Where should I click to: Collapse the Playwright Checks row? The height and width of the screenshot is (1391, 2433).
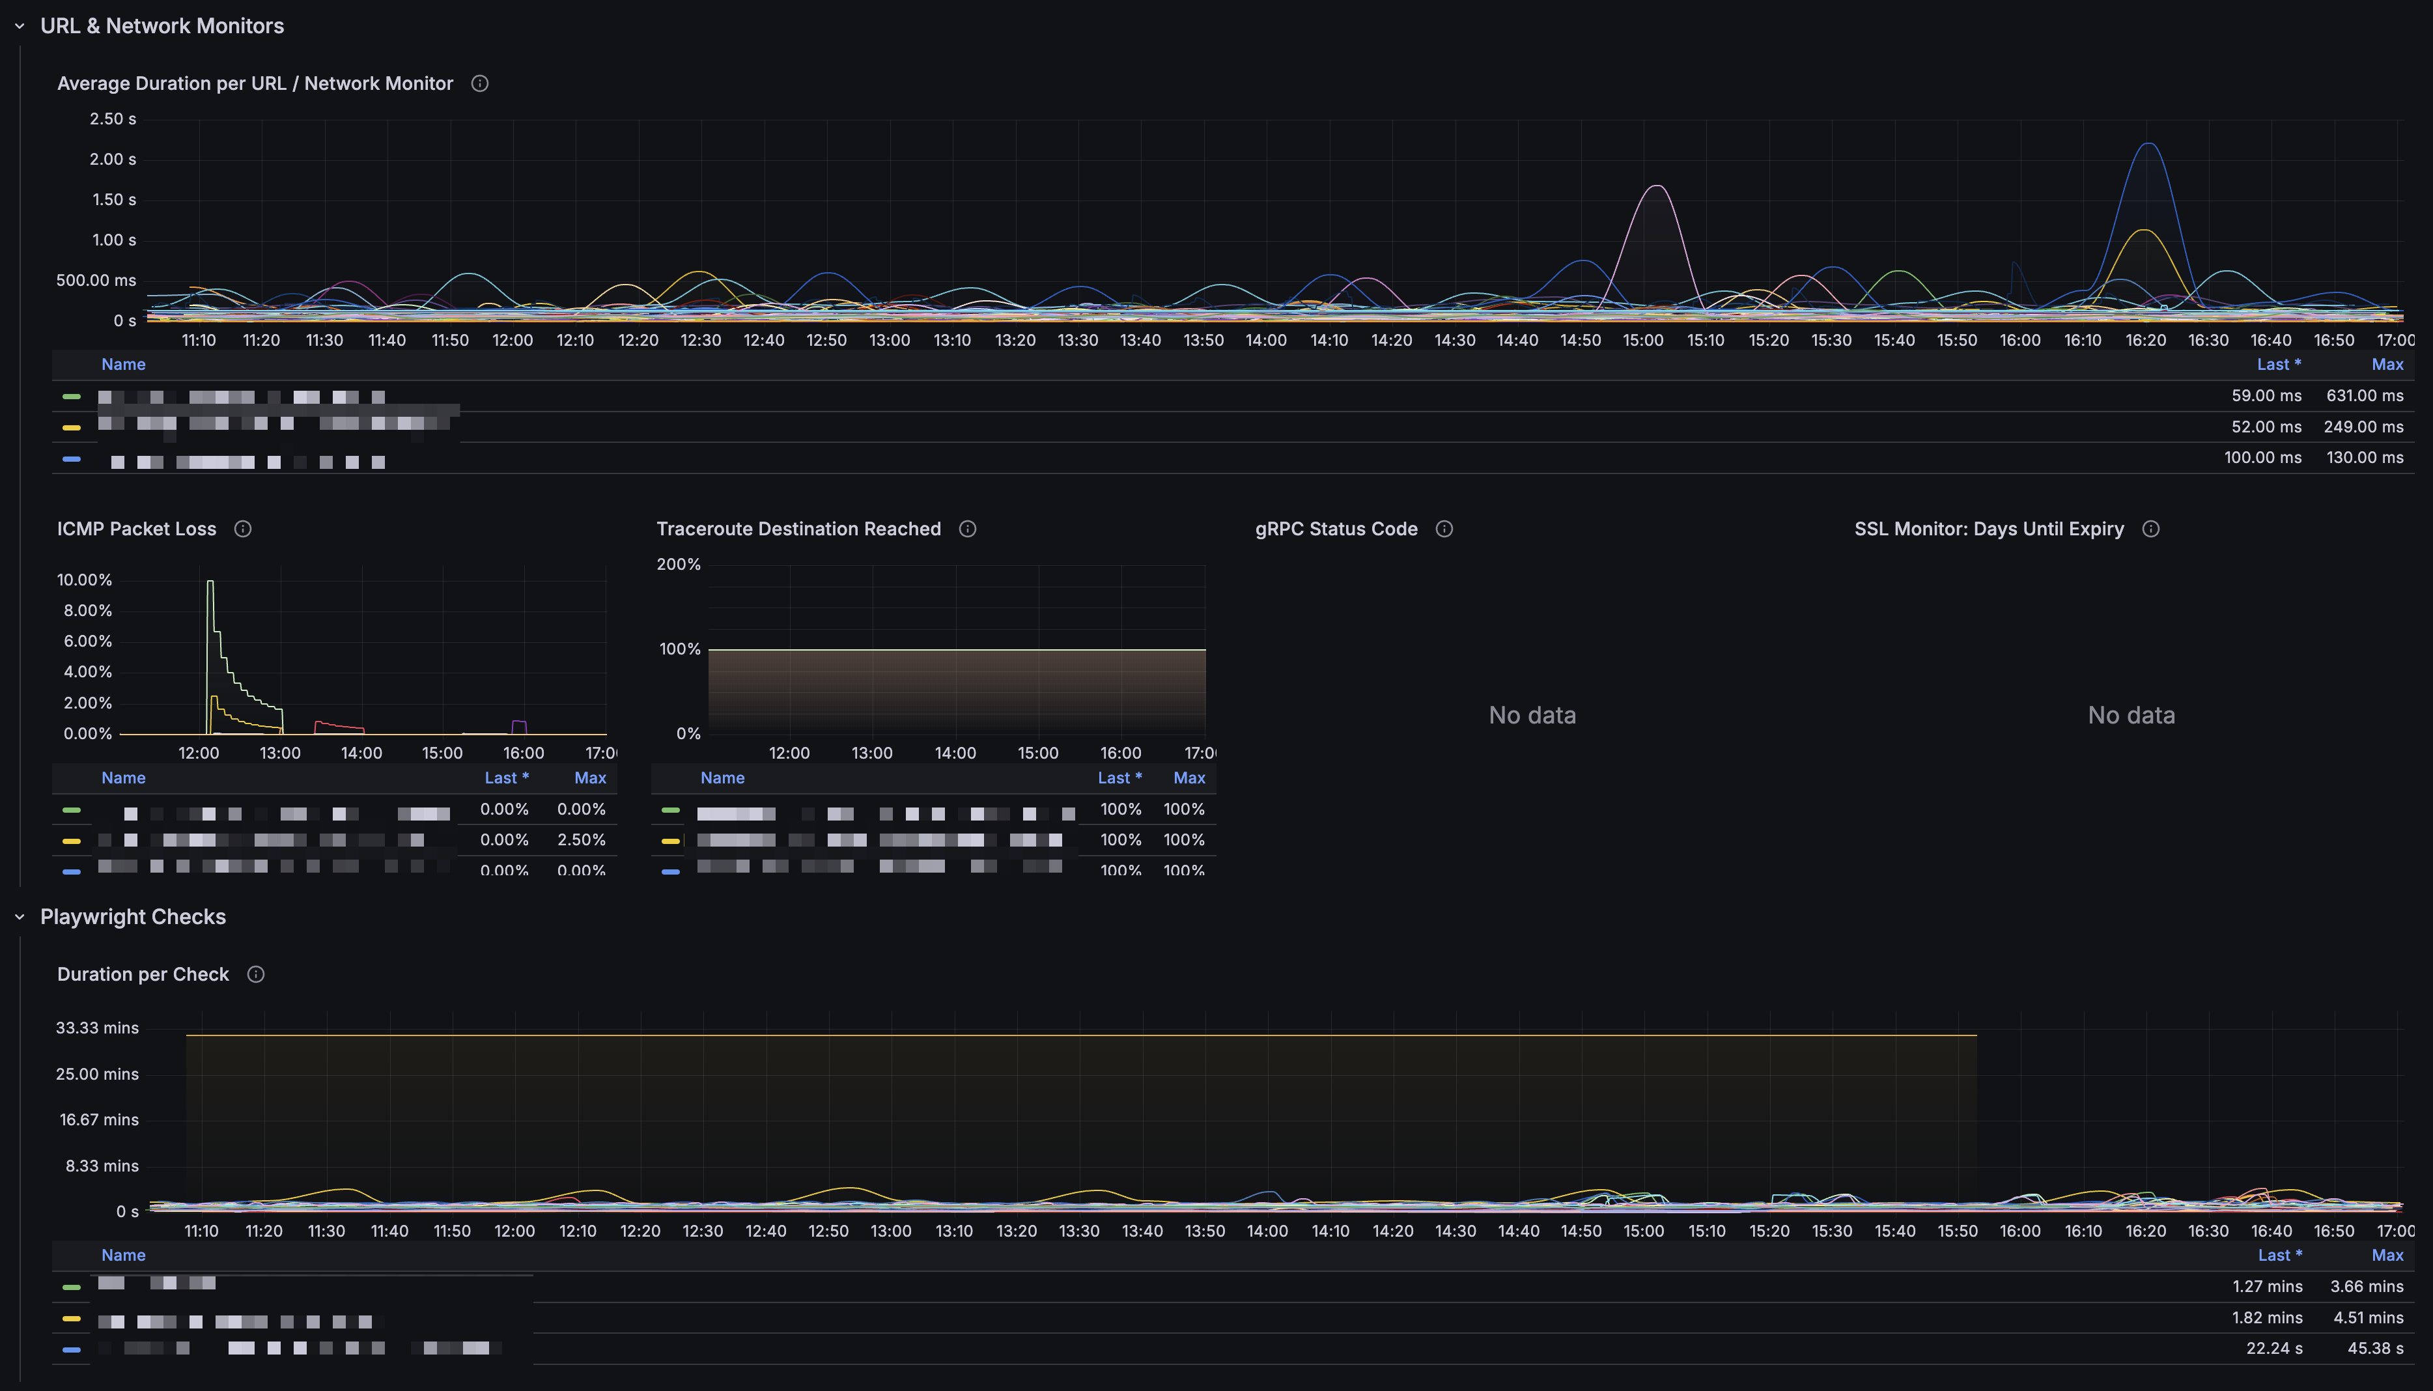(19, 917)
